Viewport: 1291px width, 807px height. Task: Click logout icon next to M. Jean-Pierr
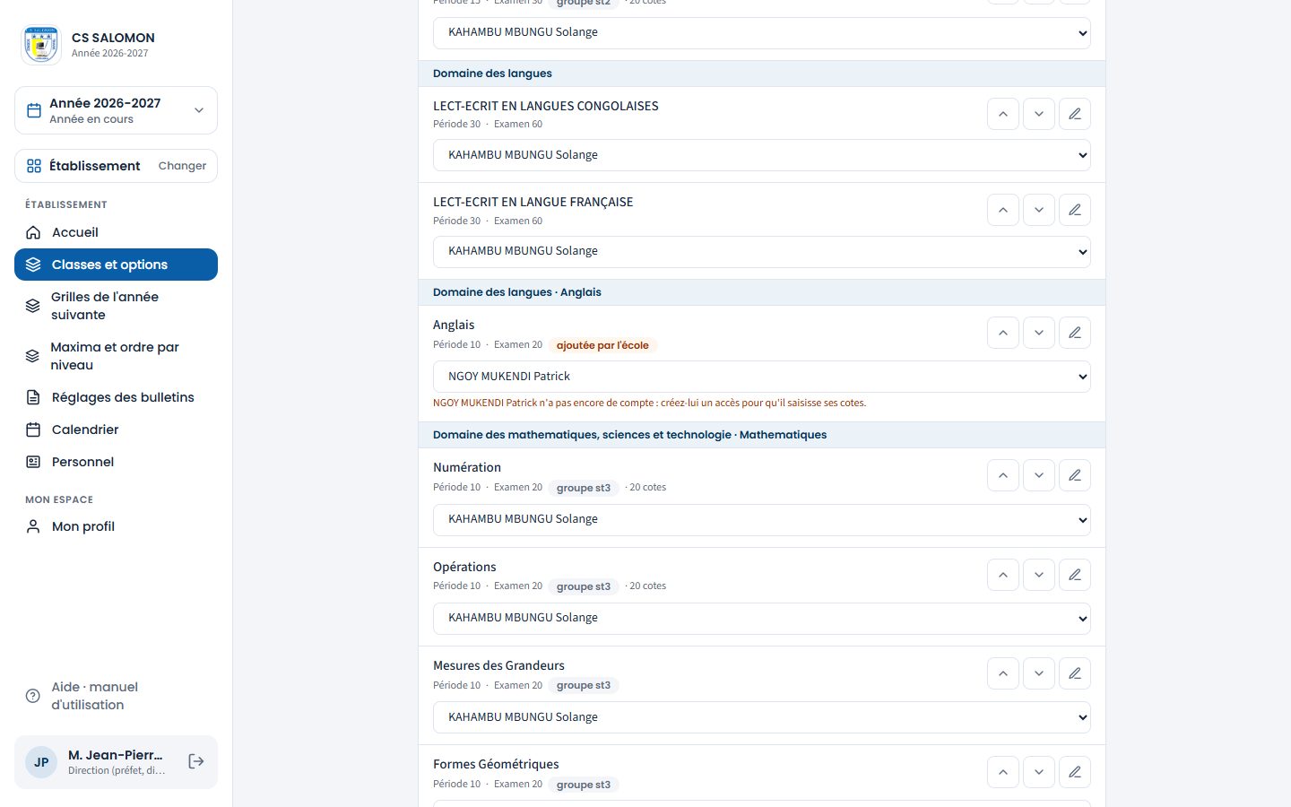coord(196,761)
